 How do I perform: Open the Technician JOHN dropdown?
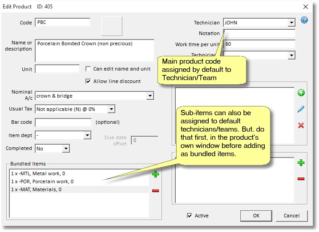coord(291,23)
